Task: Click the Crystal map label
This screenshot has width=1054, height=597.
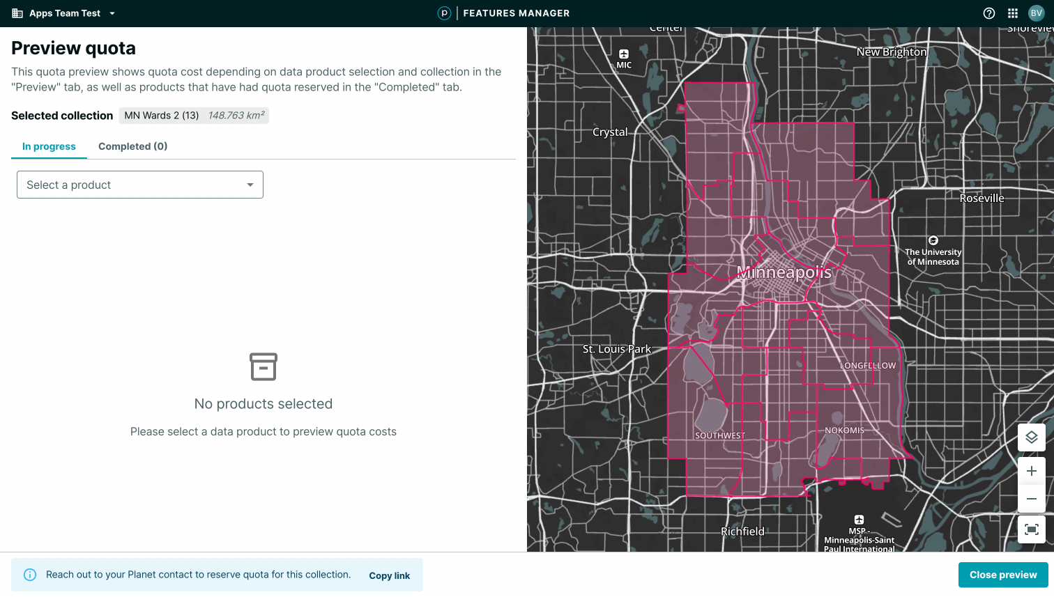Action: pos(610,132)
